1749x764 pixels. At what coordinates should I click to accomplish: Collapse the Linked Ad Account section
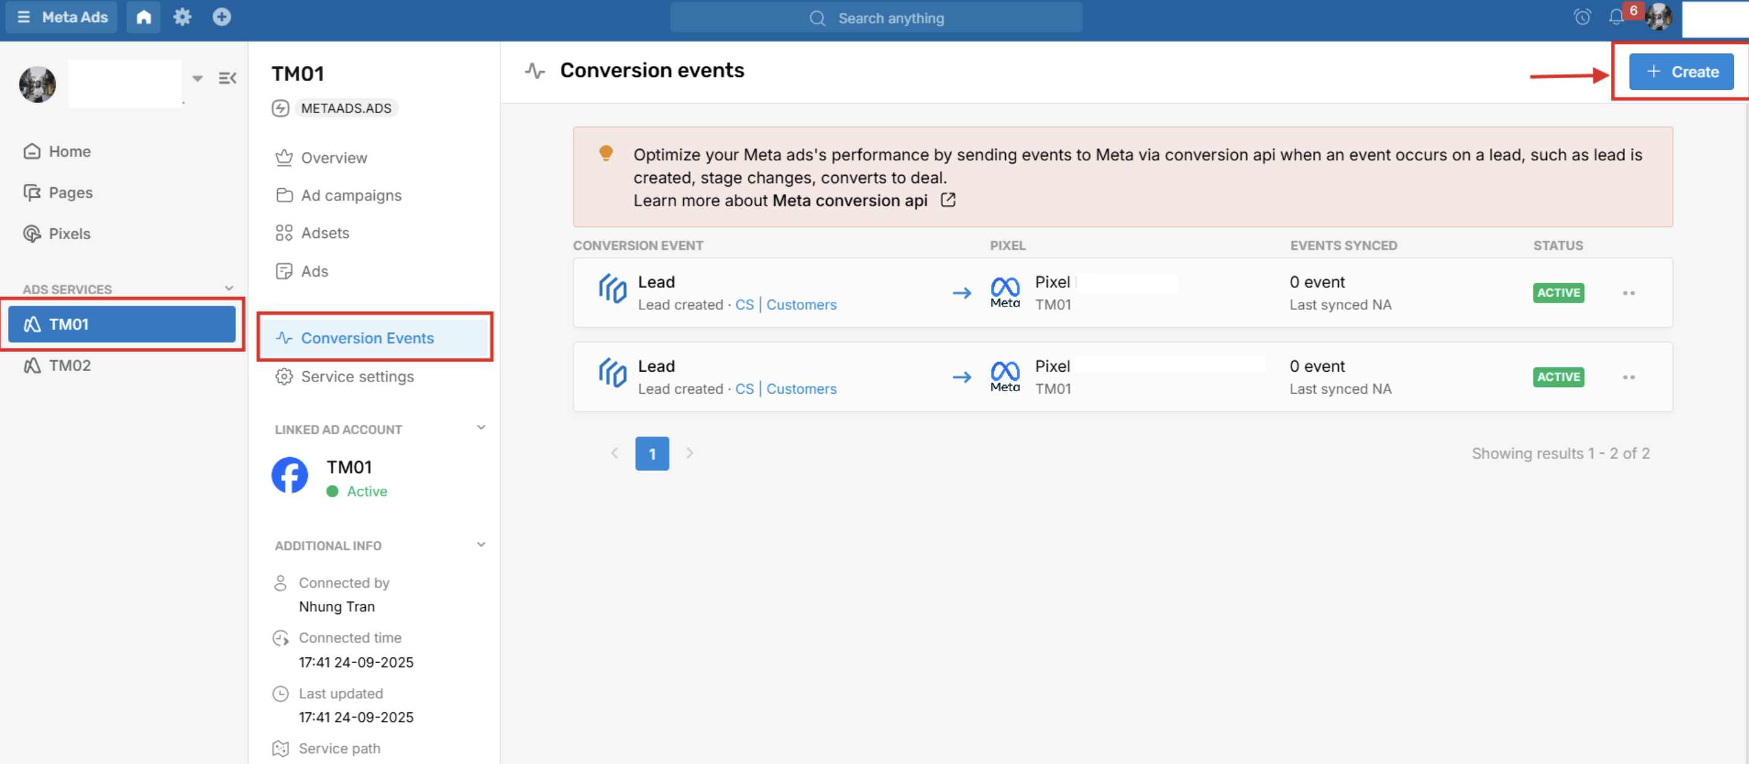[x=481, y=427]
